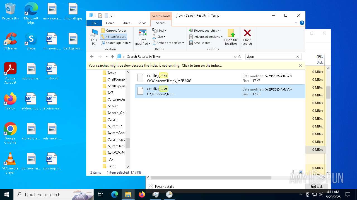Screen dimensions: 357x200
Task: Refresh search results icon
Action: pyautogui.click(x=240, y=57)
